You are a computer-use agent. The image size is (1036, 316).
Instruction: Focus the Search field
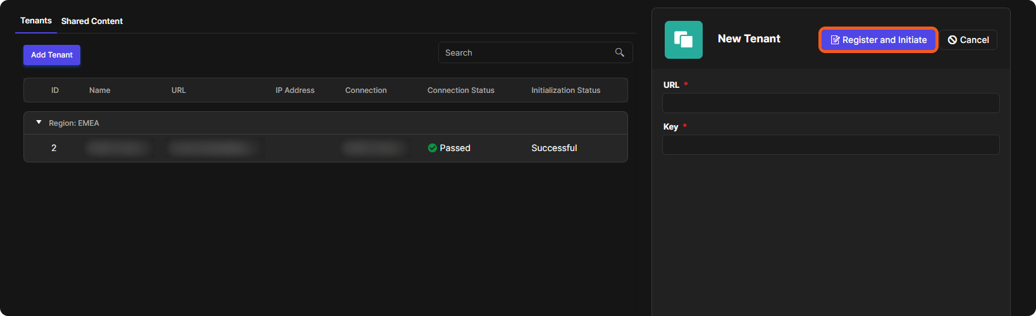535,52
